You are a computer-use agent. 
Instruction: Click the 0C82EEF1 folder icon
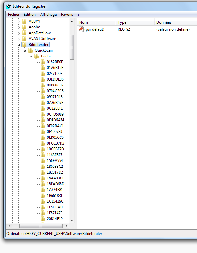(x=42, y=108)
